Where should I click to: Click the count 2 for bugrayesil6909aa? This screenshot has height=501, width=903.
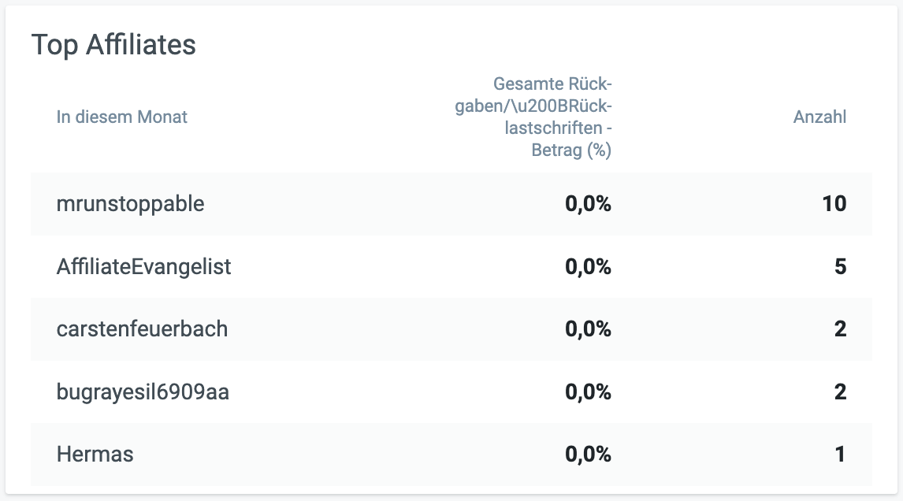pyautogui.click(x=840, y=392)
